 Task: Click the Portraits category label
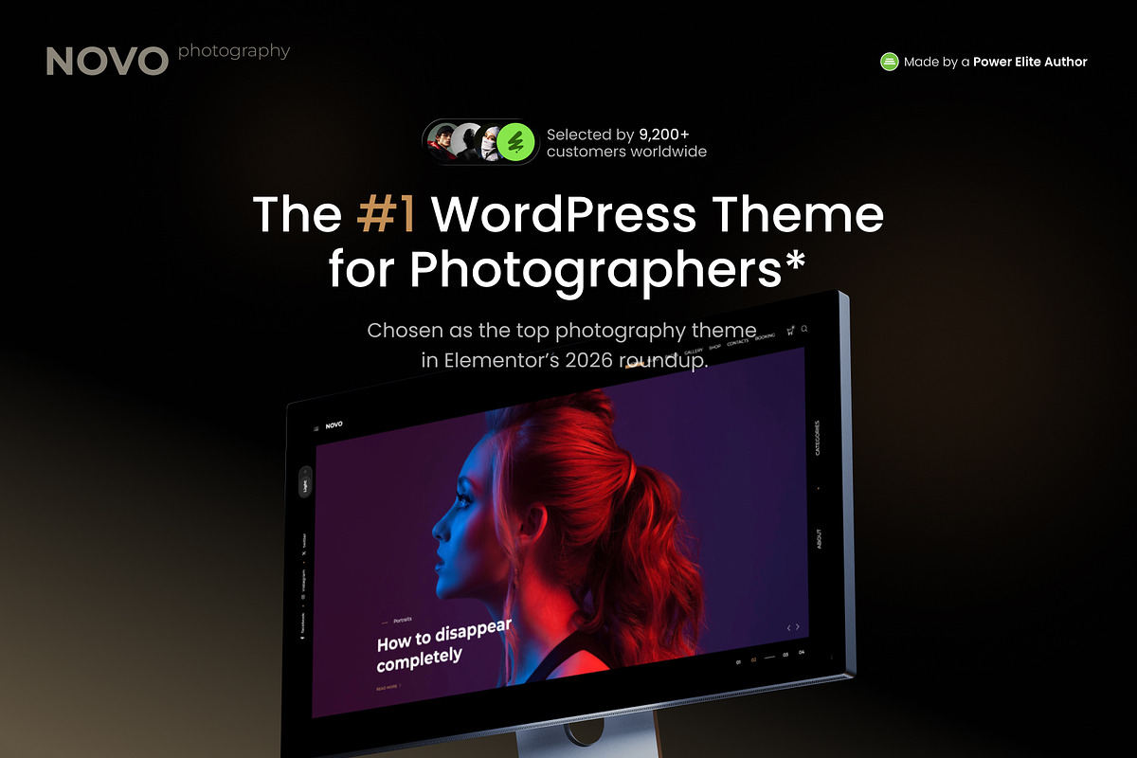(x=403, y=620)
